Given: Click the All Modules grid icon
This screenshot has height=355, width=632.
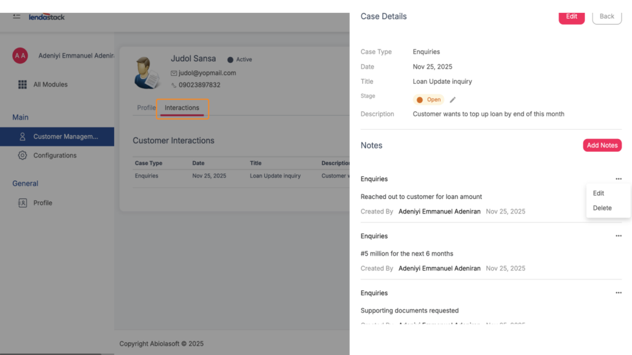Looking at the screenshot, I should click(23, 85).
